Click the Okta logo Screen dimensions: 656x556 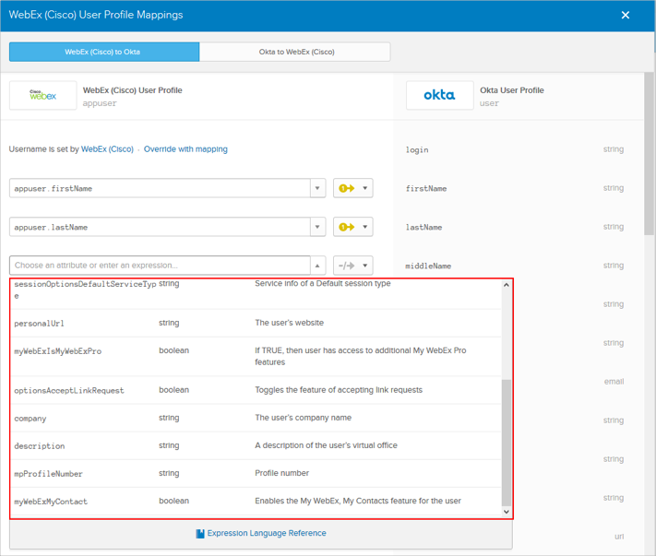(x=439, y=96)
